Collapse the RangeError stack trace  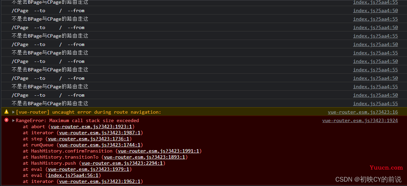14,120
